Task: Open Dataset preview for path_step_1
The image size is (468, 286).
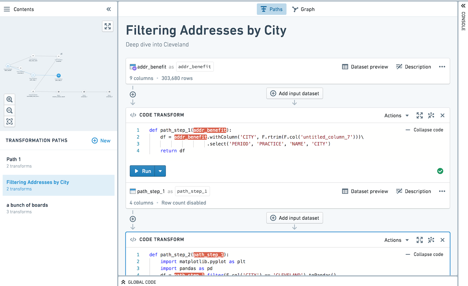Action: tap(365, 191)
